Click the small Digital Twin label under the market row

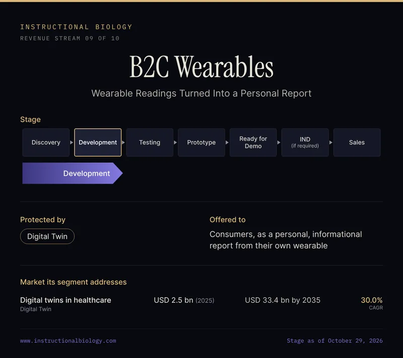(36, 309)
